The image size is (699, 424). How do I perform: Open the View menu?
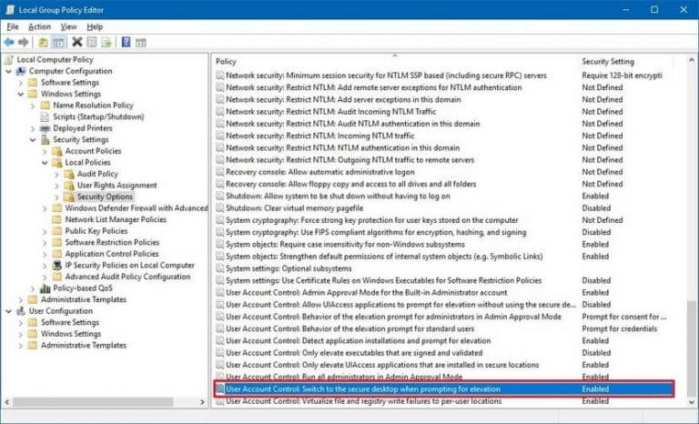coord(68,26)
